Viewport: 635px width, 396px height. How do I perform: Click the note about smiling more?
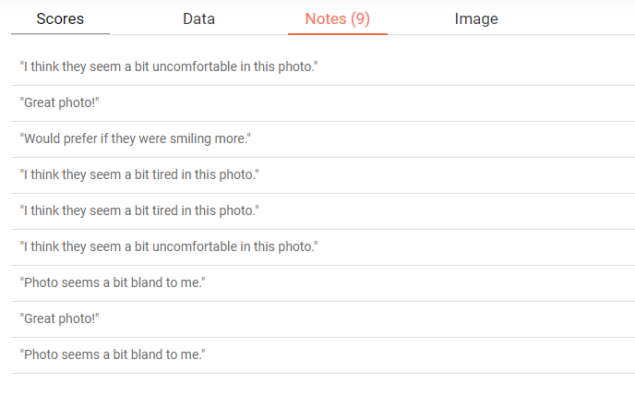coord(135,139)
